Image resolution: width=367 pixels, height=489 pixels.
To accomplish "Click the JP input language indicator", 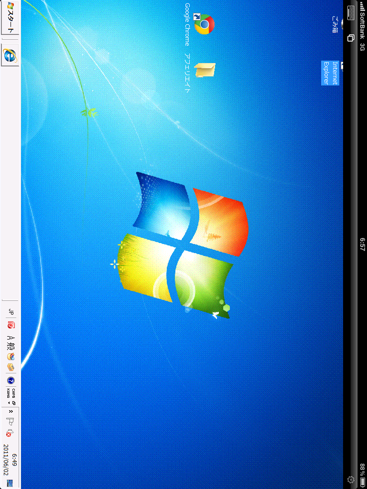I will coord(11,311).
